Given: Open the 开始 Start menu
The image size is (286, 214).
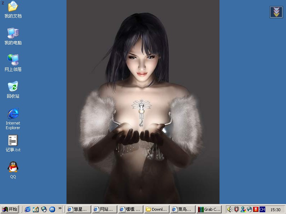Looking at the screenshot, I should coord(10,209).
